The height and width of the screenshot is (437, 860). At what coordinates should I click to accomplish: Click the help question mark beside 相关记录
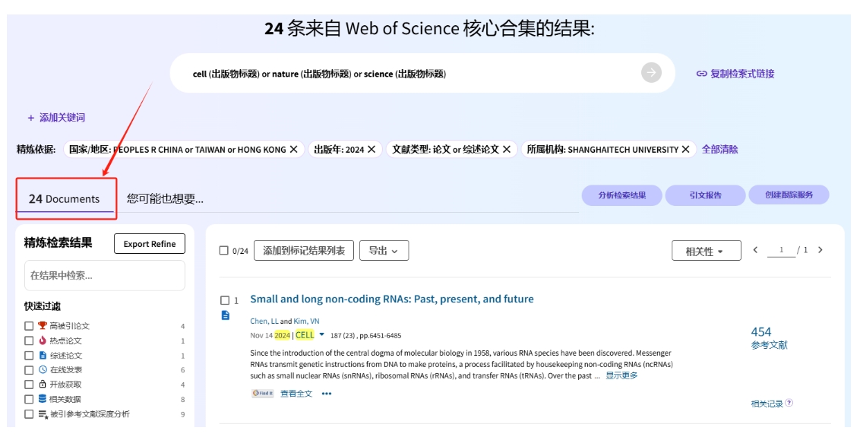[x=789, y=403]
